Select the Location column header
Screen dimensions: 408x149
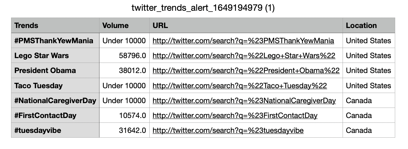369,25
